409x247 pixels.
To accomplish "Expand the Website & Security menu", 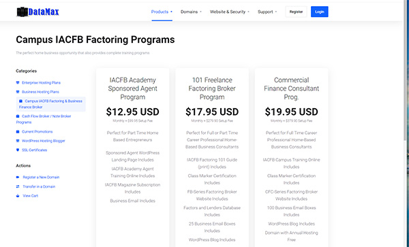I will pos(230,12).
